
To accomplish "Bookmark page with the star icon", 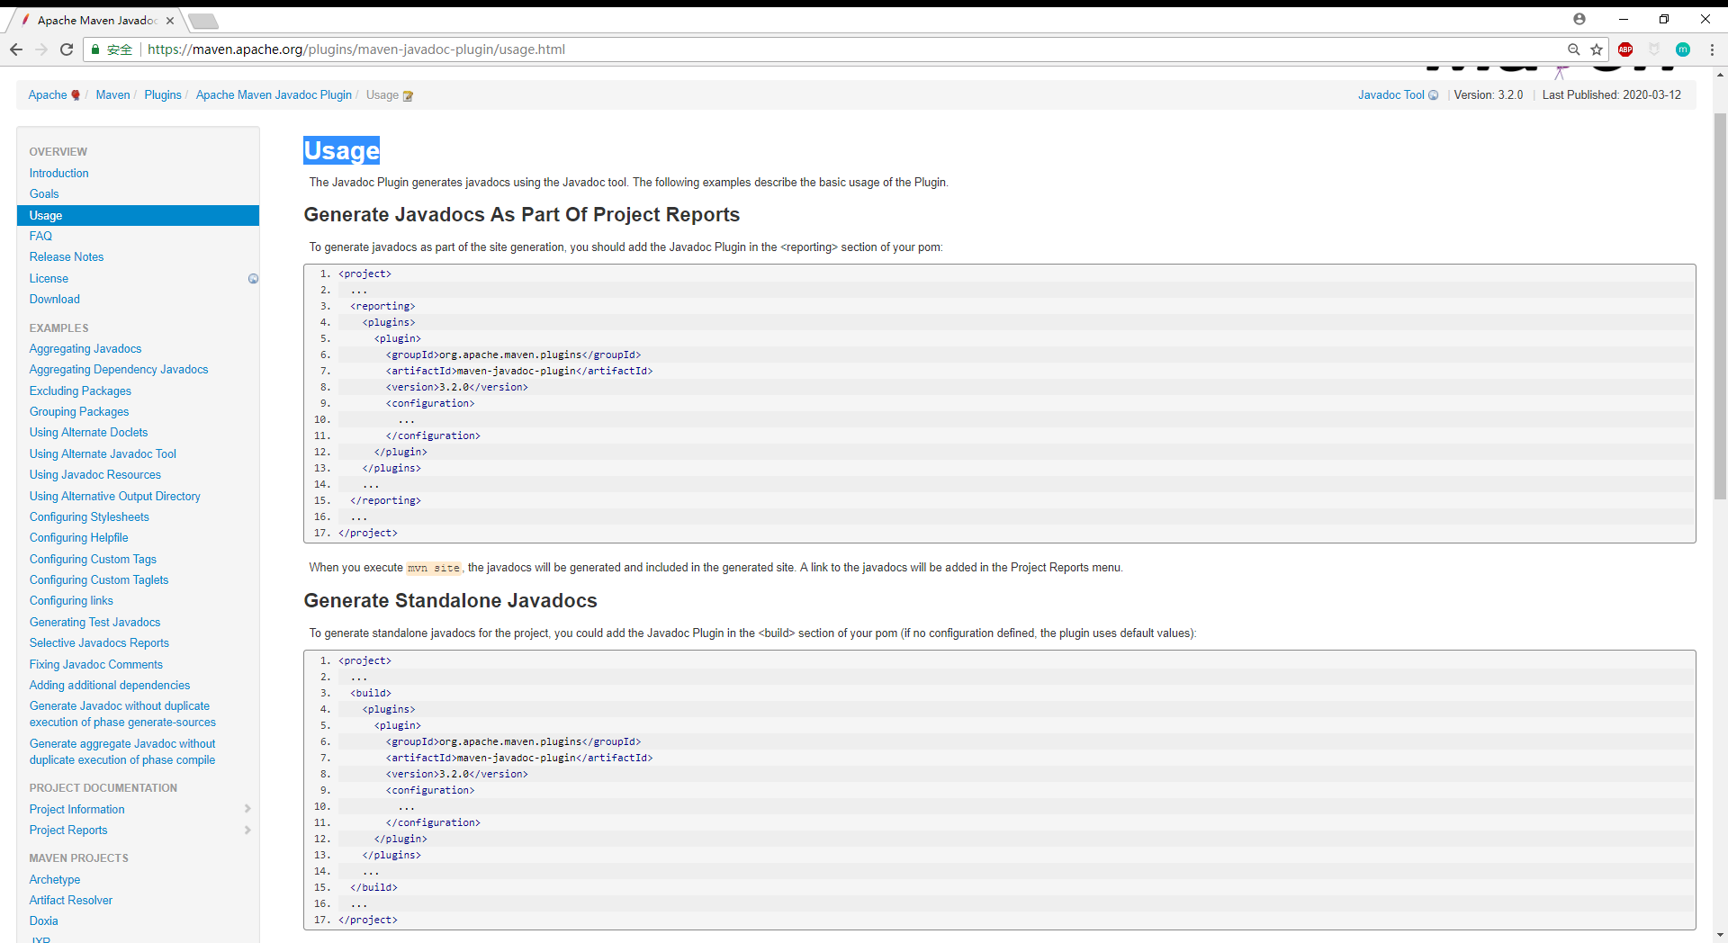I will (x=1597, y=49).
